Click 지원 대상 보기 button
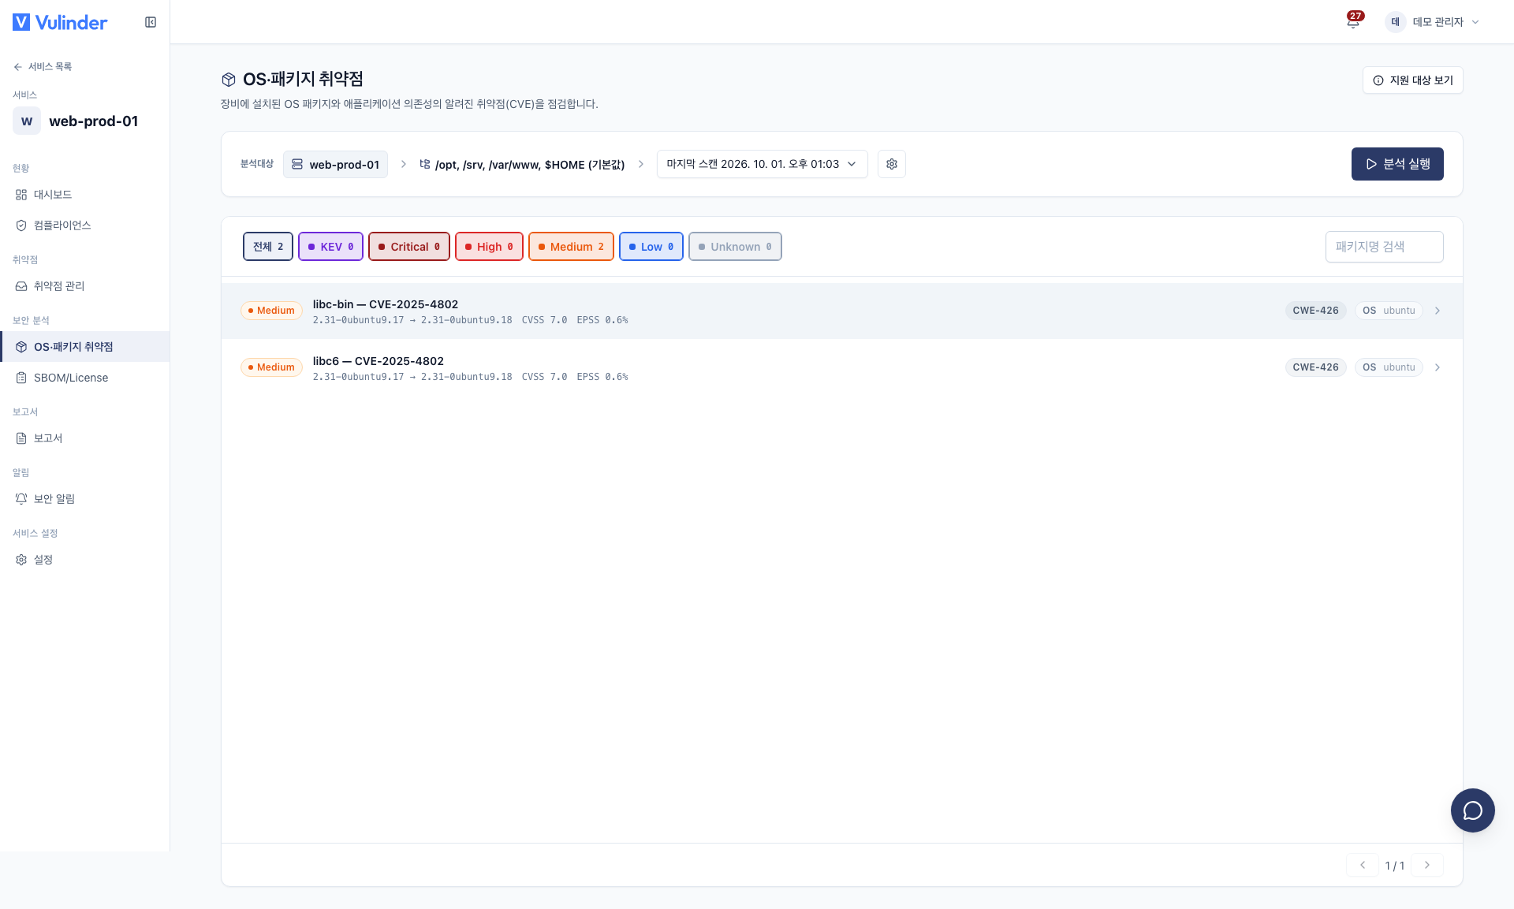 point(1412,80)
